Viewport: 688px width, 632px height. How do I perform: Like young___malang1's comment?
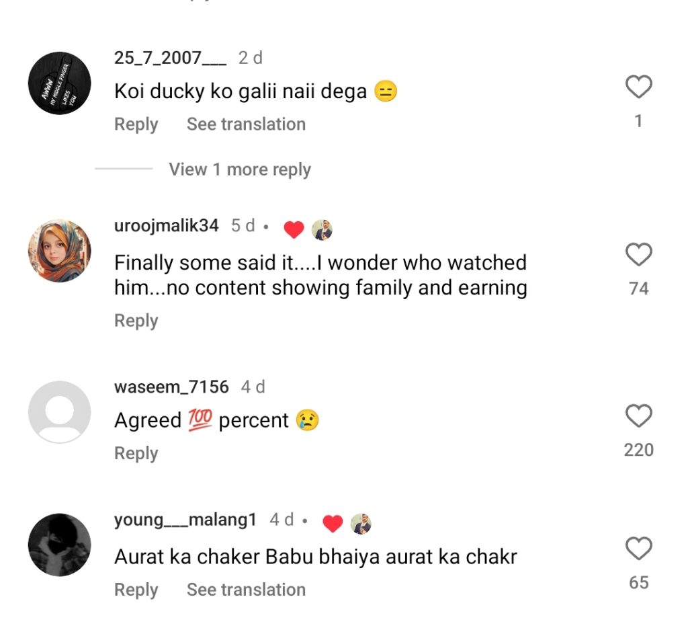pos(638,549)
